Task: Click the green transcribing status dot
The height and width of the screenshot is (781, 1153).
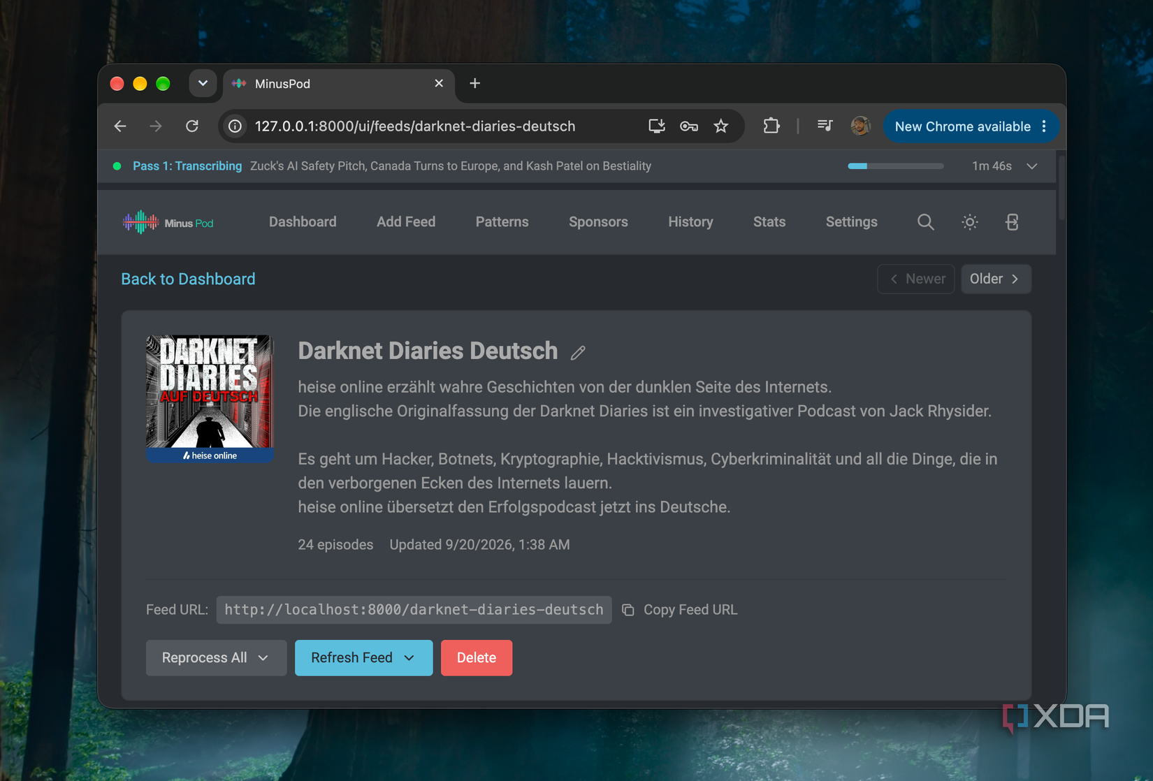Action: tap(117, 166)
